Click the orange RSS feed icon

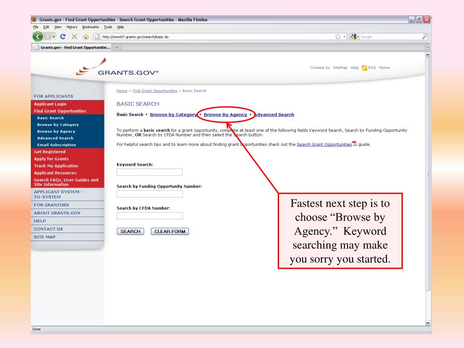pyautogui.click(x=364, y=68)
